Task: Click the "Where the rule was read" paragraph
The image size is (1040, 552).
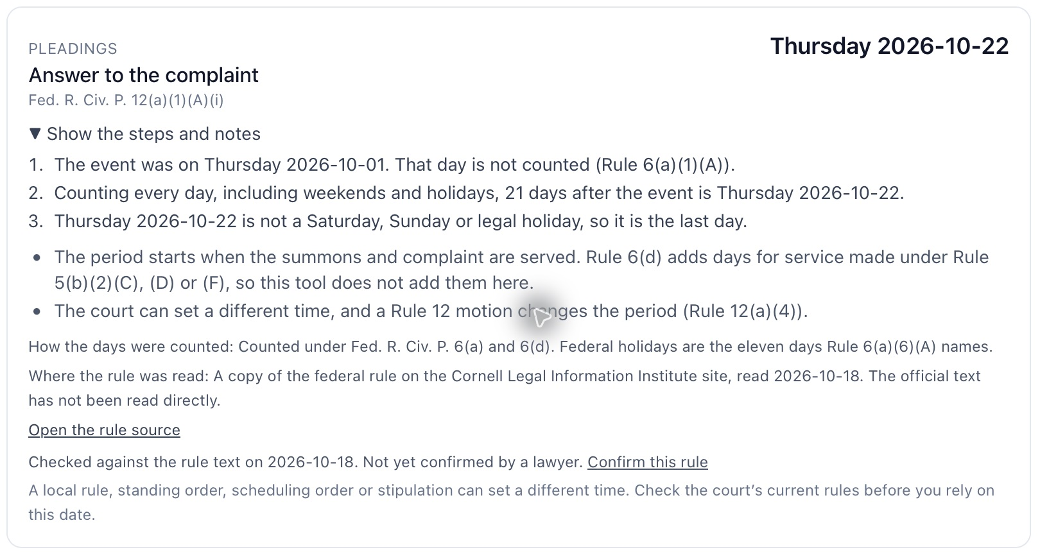Action: pos(505,388)
